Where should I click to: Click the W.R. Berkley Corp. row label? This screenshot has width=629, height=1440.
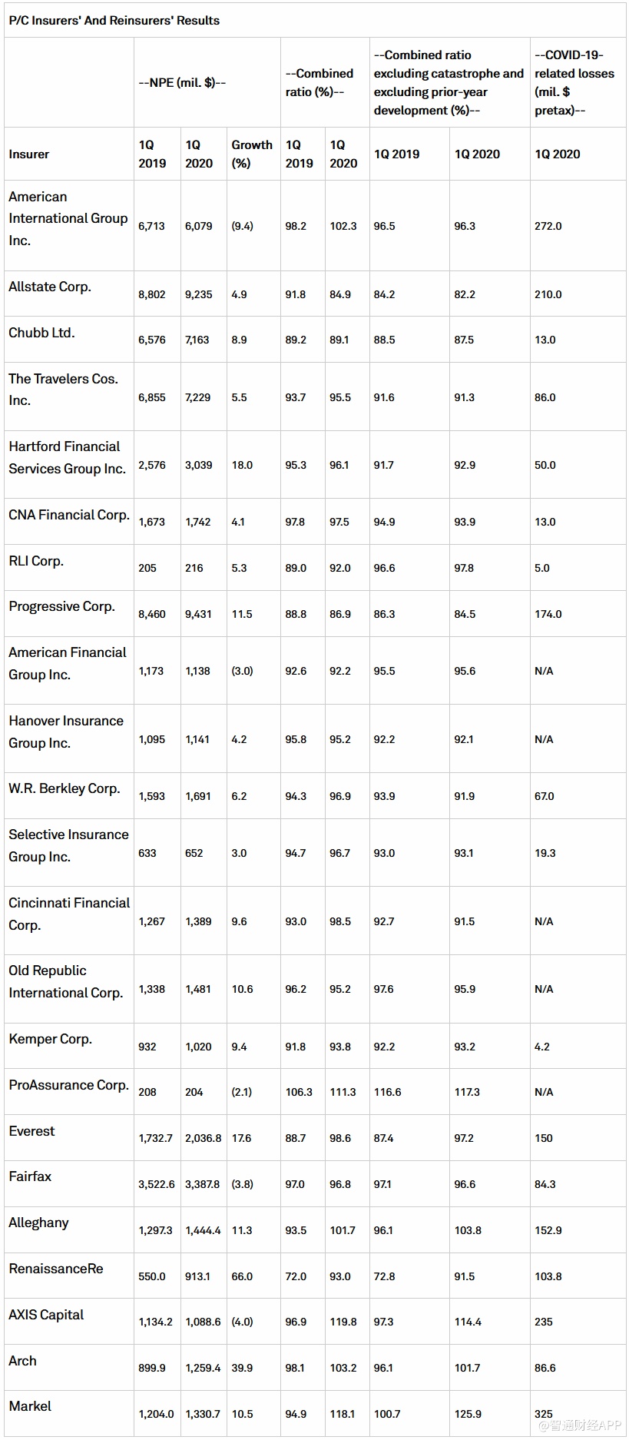click(65, 788)
